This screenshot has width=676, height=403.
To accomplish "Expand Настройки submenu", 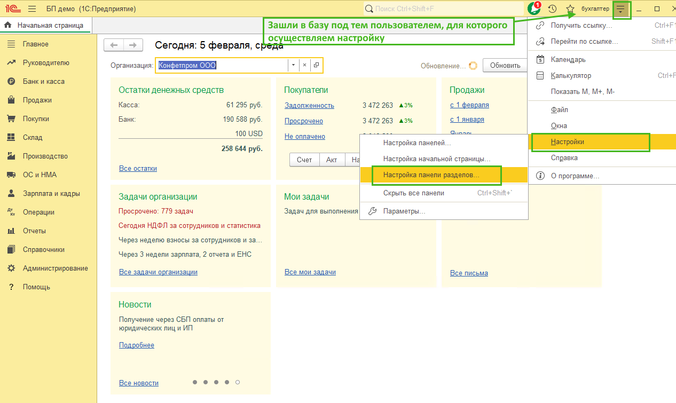I will [602, 142].
